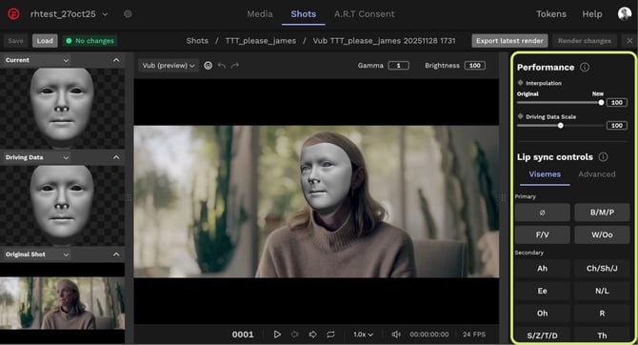Select the Ah viseme
This screenshot has width=638, height=345.
542,269
